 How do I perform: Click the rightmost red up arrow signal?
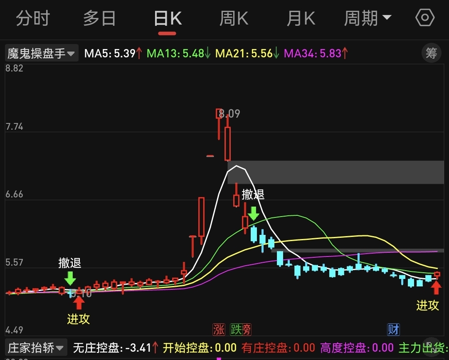[x=436, y=288]
